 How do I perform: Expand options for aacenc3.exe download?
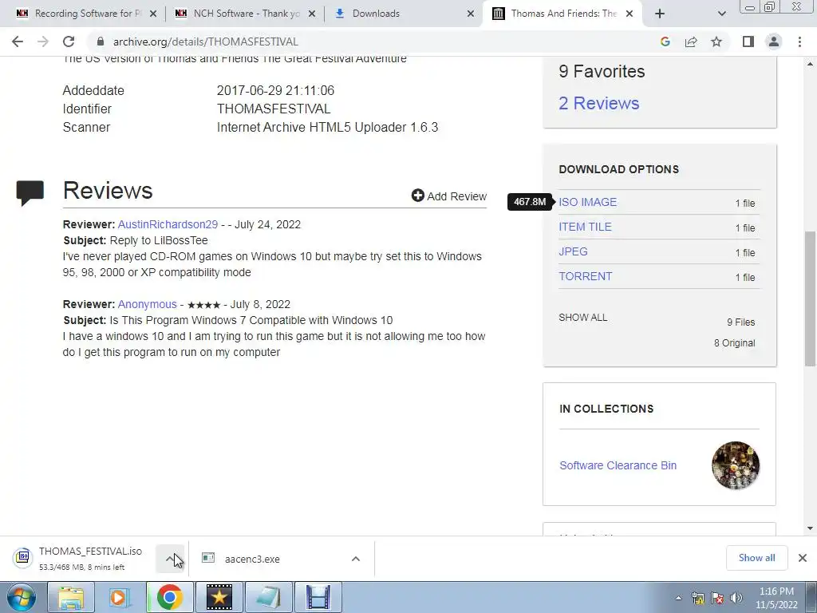[355, 559]
